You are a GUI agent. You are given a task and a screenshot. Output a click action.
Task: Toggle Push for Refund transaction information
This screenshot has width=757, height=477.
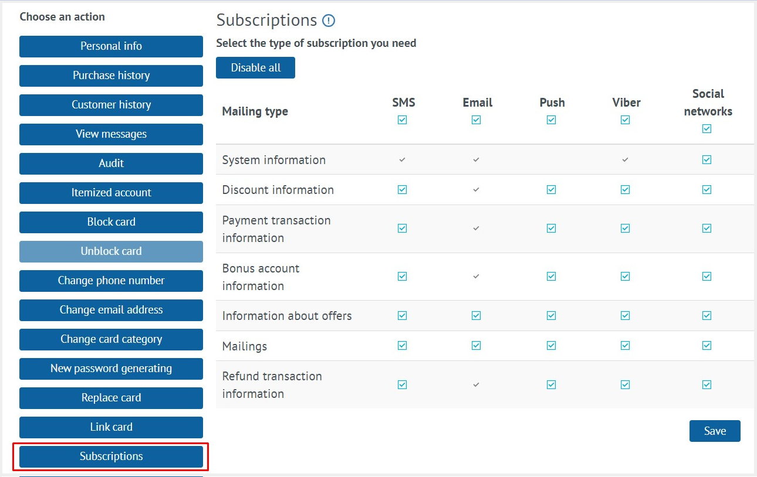[551, 384]
